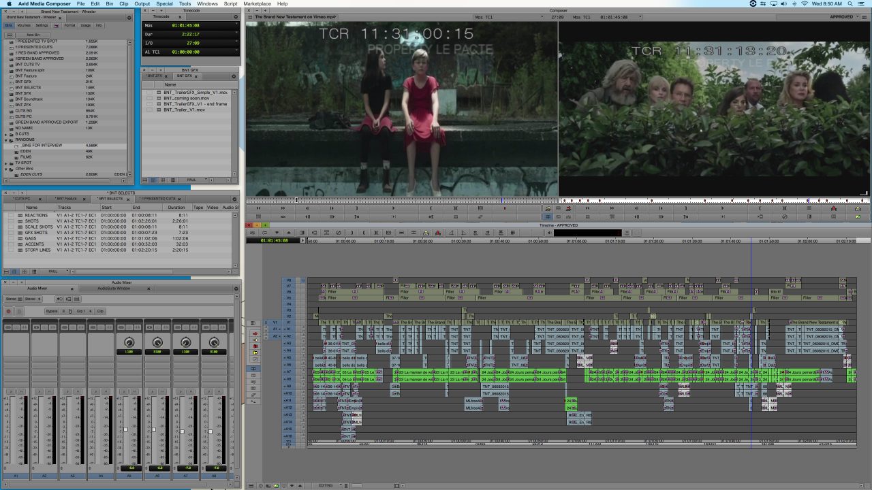Viewport: 872px width, 490px height.
Task: Toggle the V1 track selector in timeline
Action: pyautogui.click(x=287, y=323)
